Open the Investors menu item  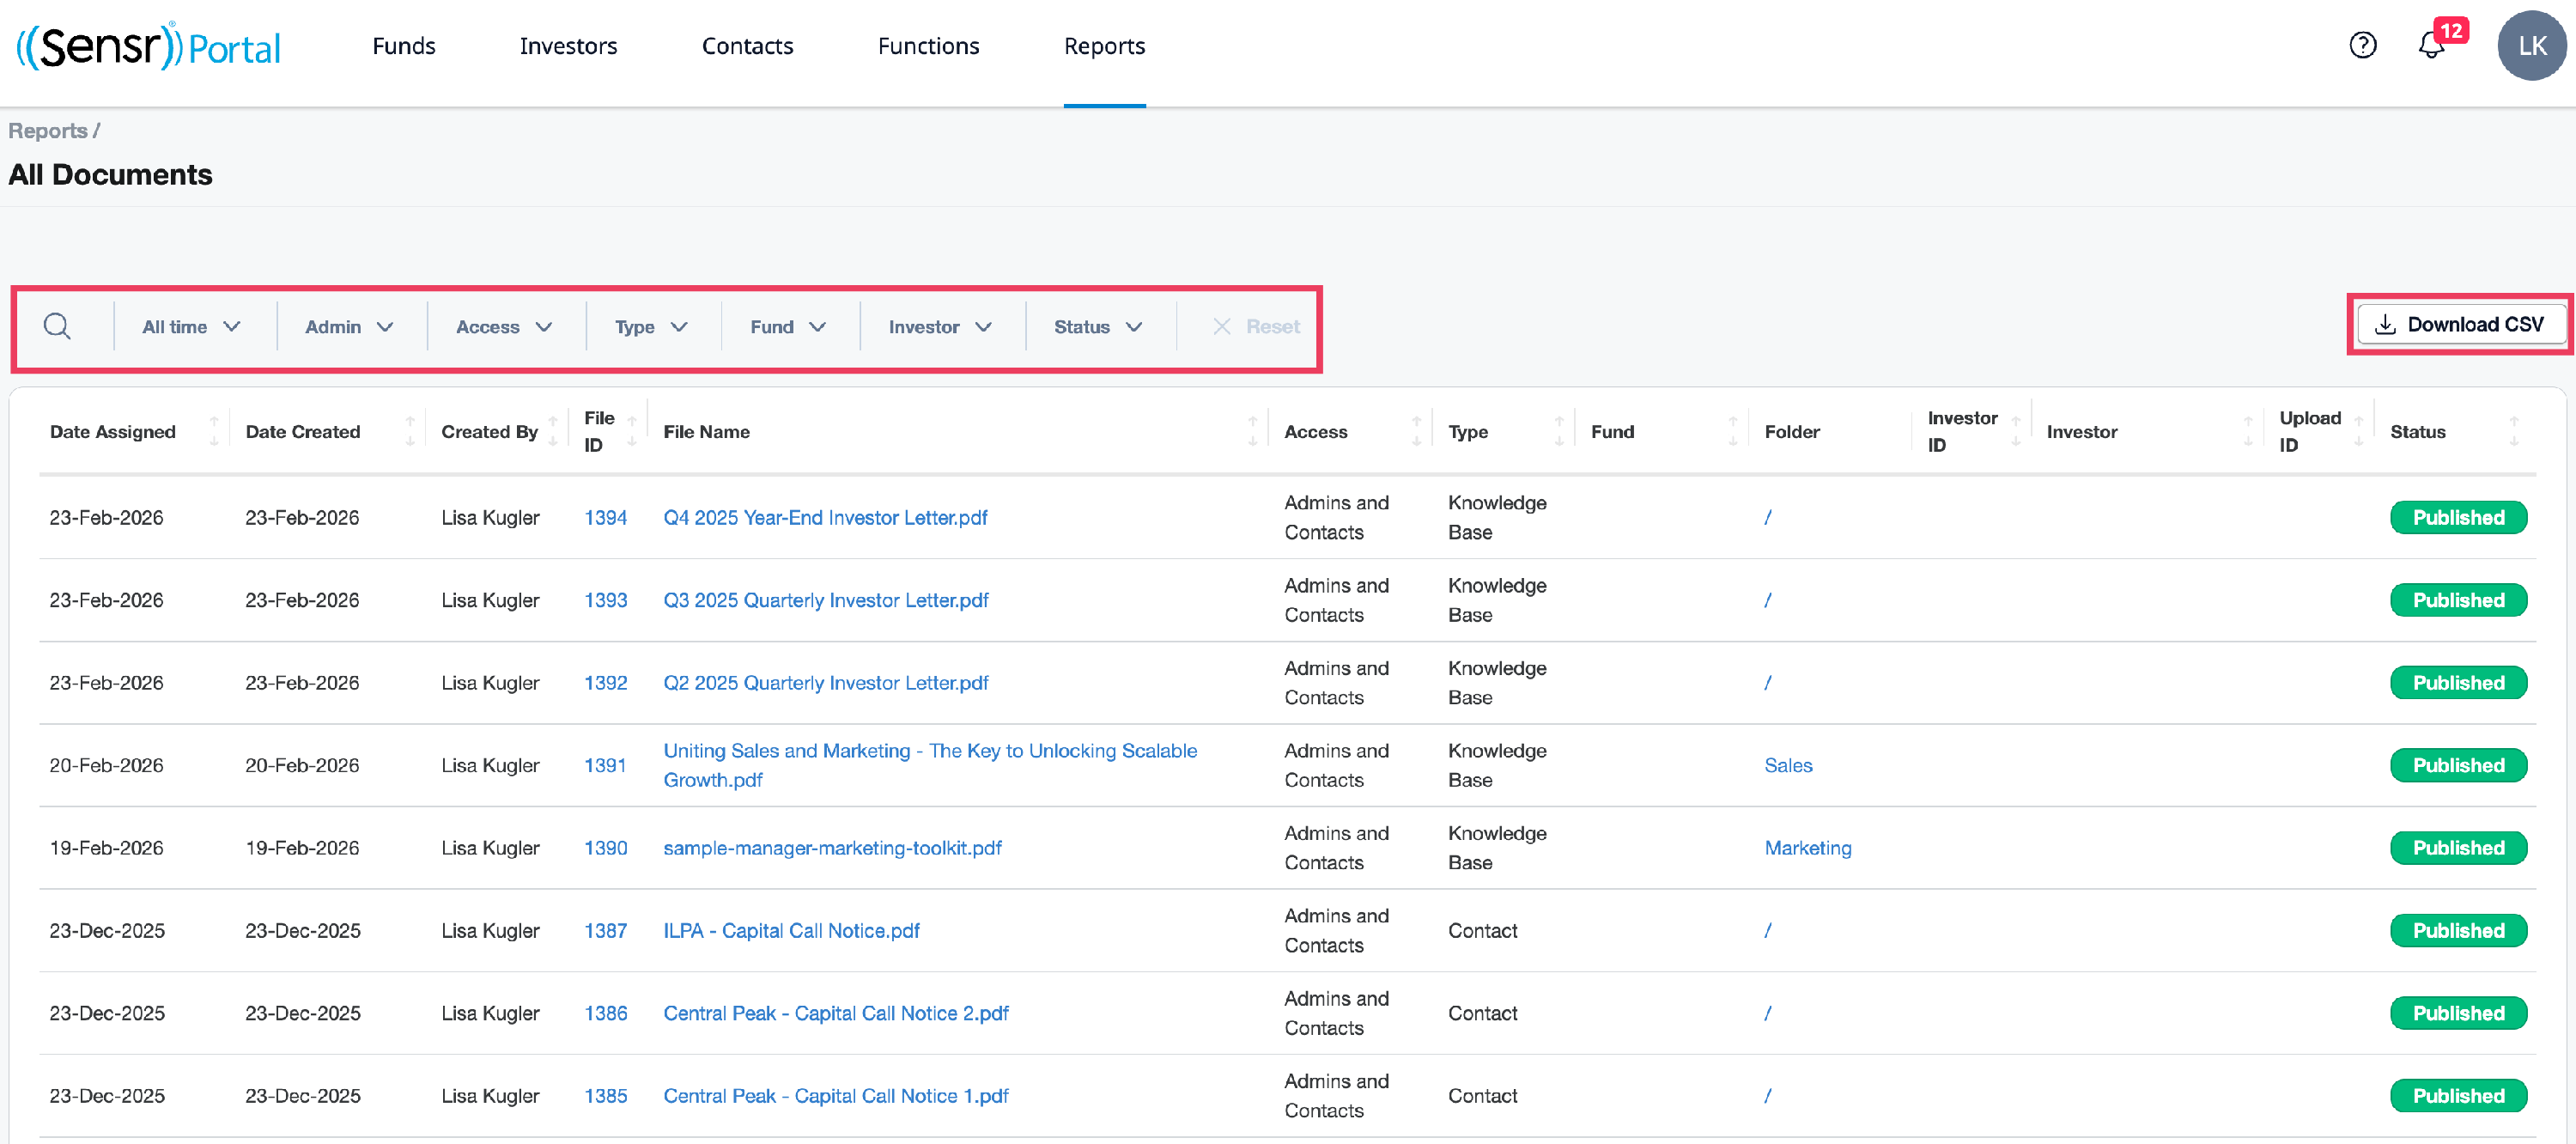[x=568, y=46]
